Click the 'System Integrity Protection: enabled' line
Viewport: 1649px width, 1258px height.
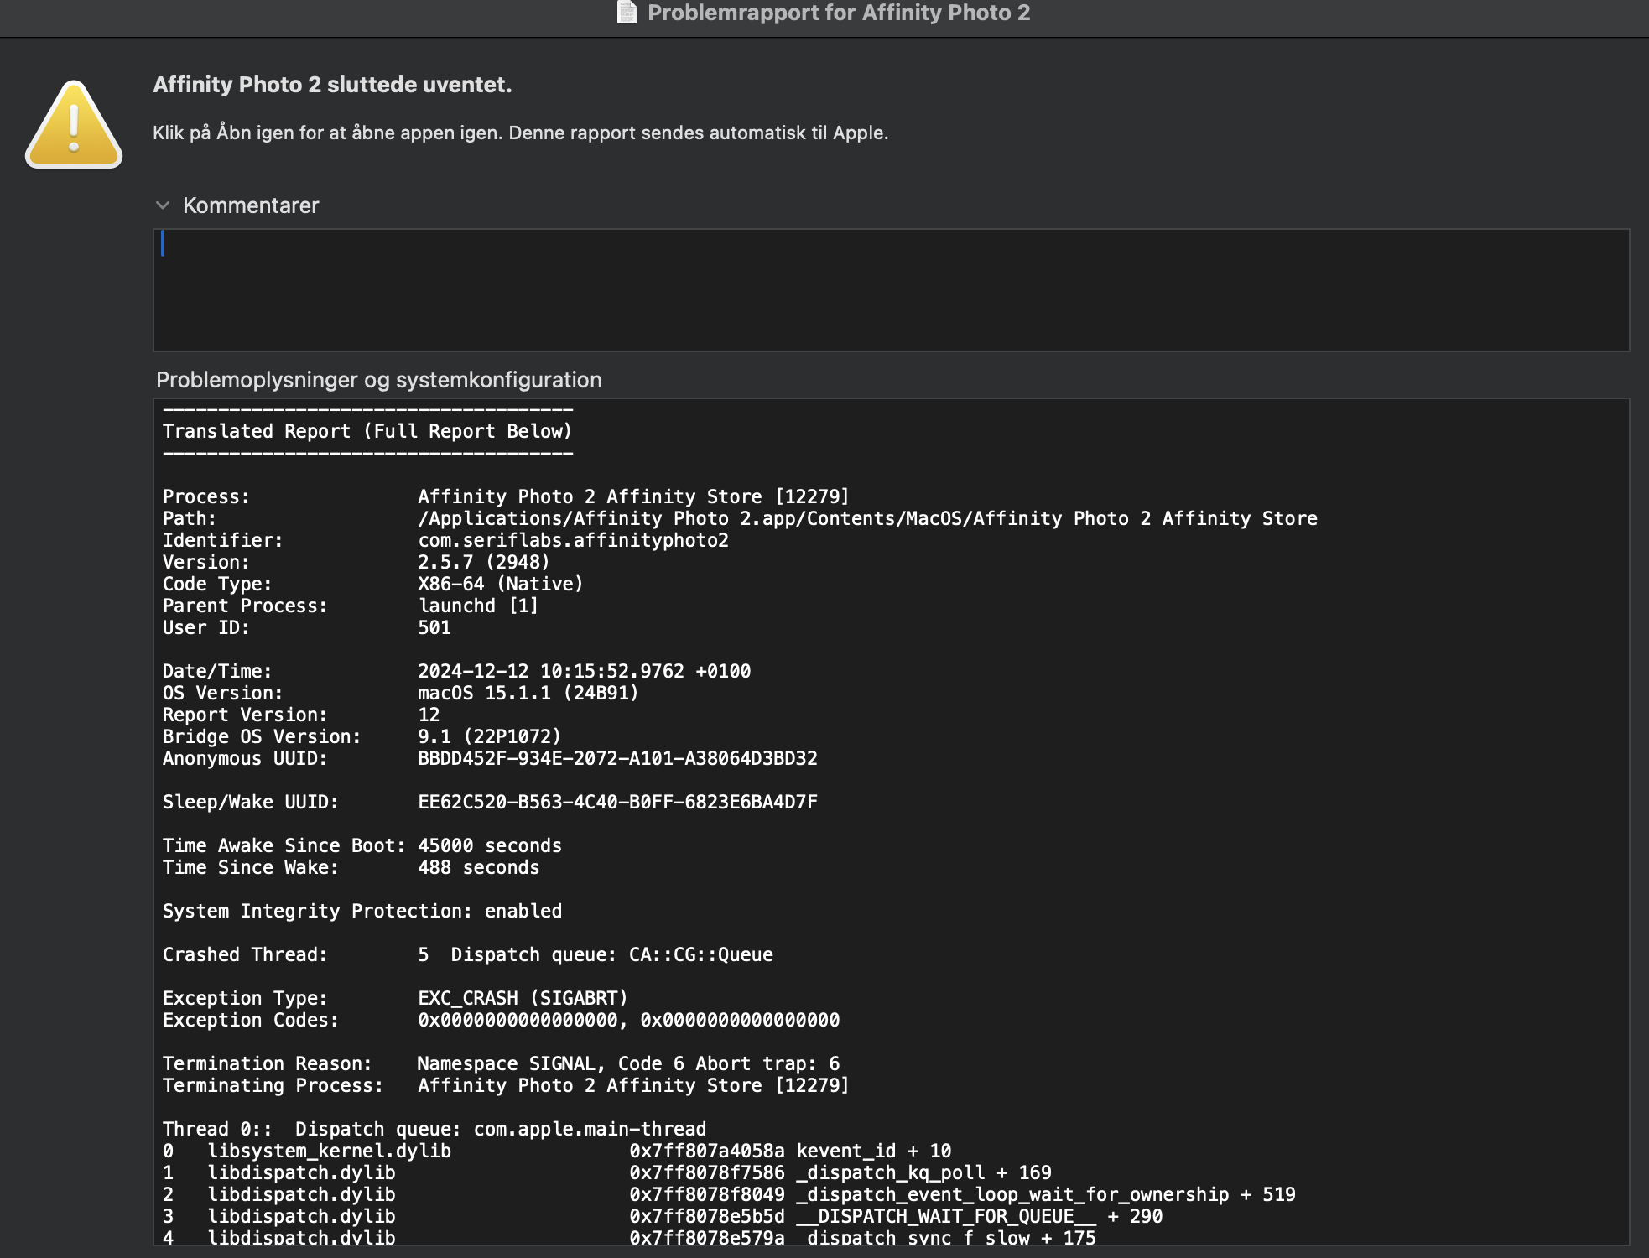click(x=362, y=911)
